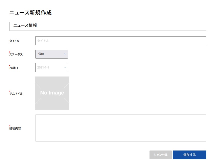Screen dimensions: 215x167
Task: Select the No Image thumbnail placeholder
Action: coord(52,93)
